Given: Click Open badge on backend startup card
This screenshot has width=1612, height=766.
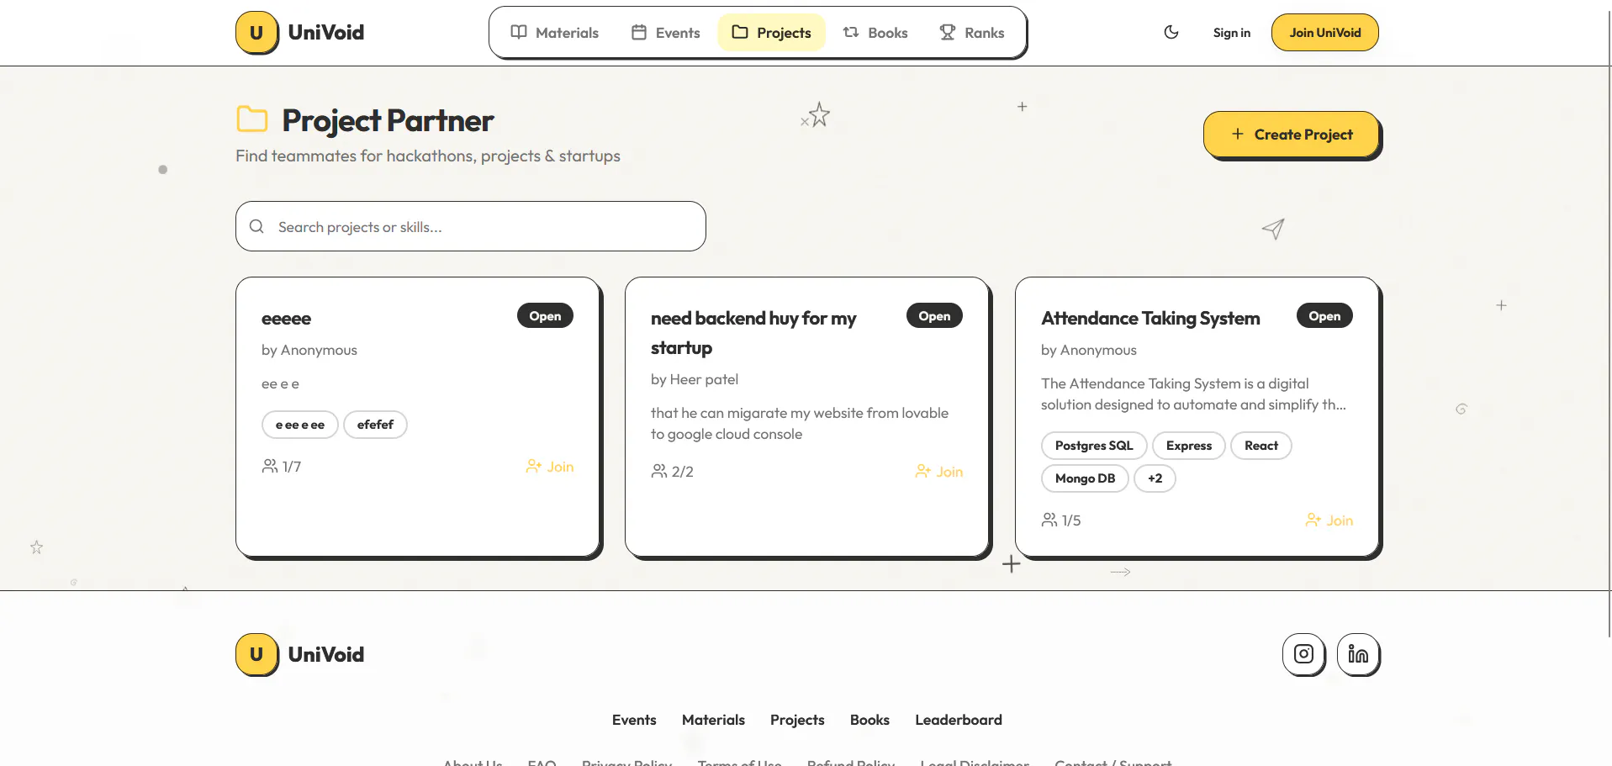Looking at the screenshot, I should (x=934, y=316).
